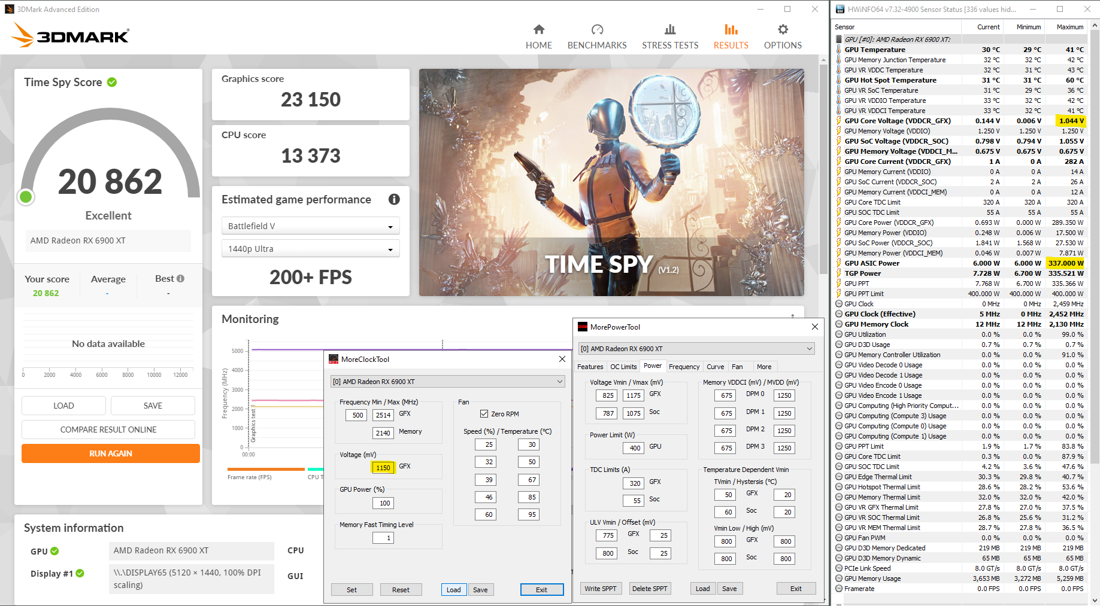The image size is (1100, 606).
Task: Open OPTIONS gear icon
Action: click(x=783, y=29)
